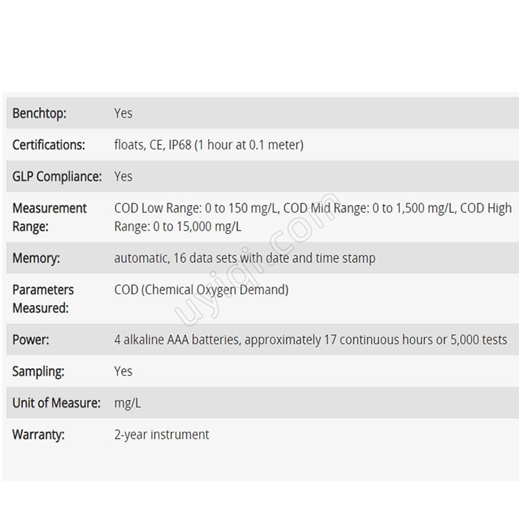The height and width of the screenshot is (519, 519).
Task: Select the automatic 16 data sets text
Action: coord(244,258)
